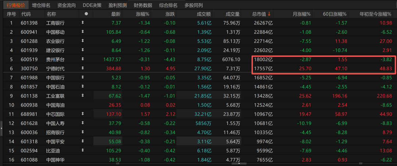Click the dot icon in the table header
The width and height of the screenshot is (397, 166).
point(86,14)
